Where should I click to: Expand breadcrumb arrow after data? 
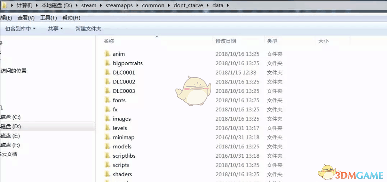(x=227, y=5)
